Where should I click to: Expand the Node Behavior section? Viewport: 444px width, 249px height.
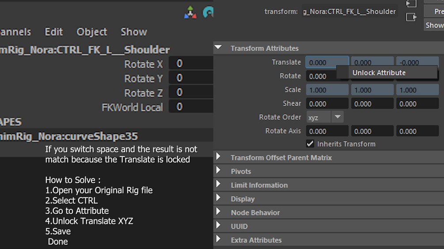[x=218, y=212]
